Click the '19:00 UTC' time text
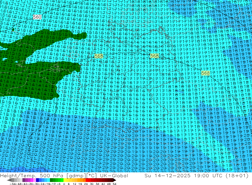The width and height of the screenshot is (252, 185). (209, 175)
